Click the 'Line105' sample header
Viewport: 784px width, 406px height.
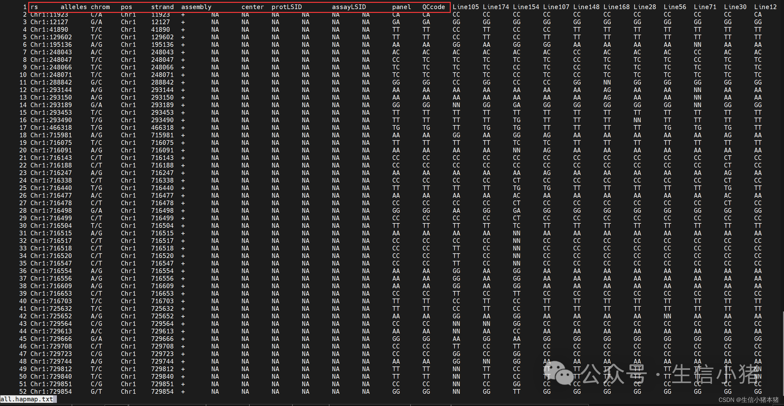pos(465,7)
